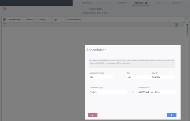Open the Tax dropdown set to Low
The height and width of the screenshot is (121, 190).
point(138,77)
